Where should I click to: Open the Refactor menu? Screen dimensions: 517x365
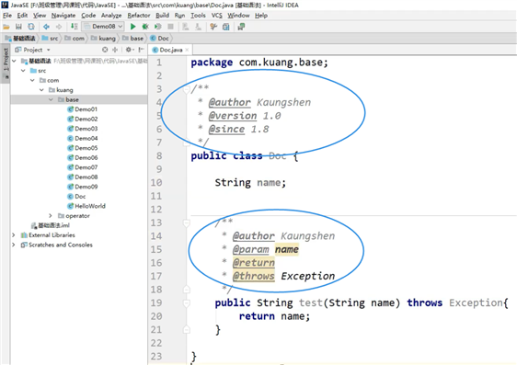tap(139, 16)
